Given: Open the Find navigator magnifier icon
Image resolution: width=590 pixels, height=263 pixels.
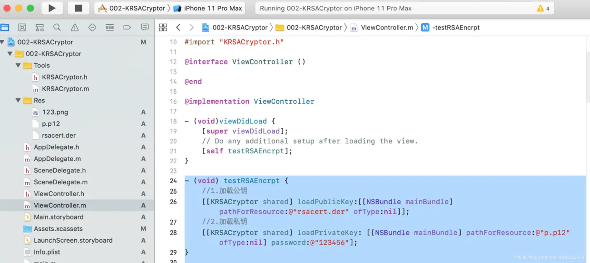Looking at the screenshot, I should pos(57,28).
